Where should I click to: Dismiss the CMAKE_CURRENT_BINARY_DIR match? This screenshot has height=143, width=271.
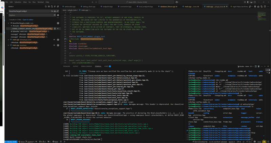click(58, 28)
